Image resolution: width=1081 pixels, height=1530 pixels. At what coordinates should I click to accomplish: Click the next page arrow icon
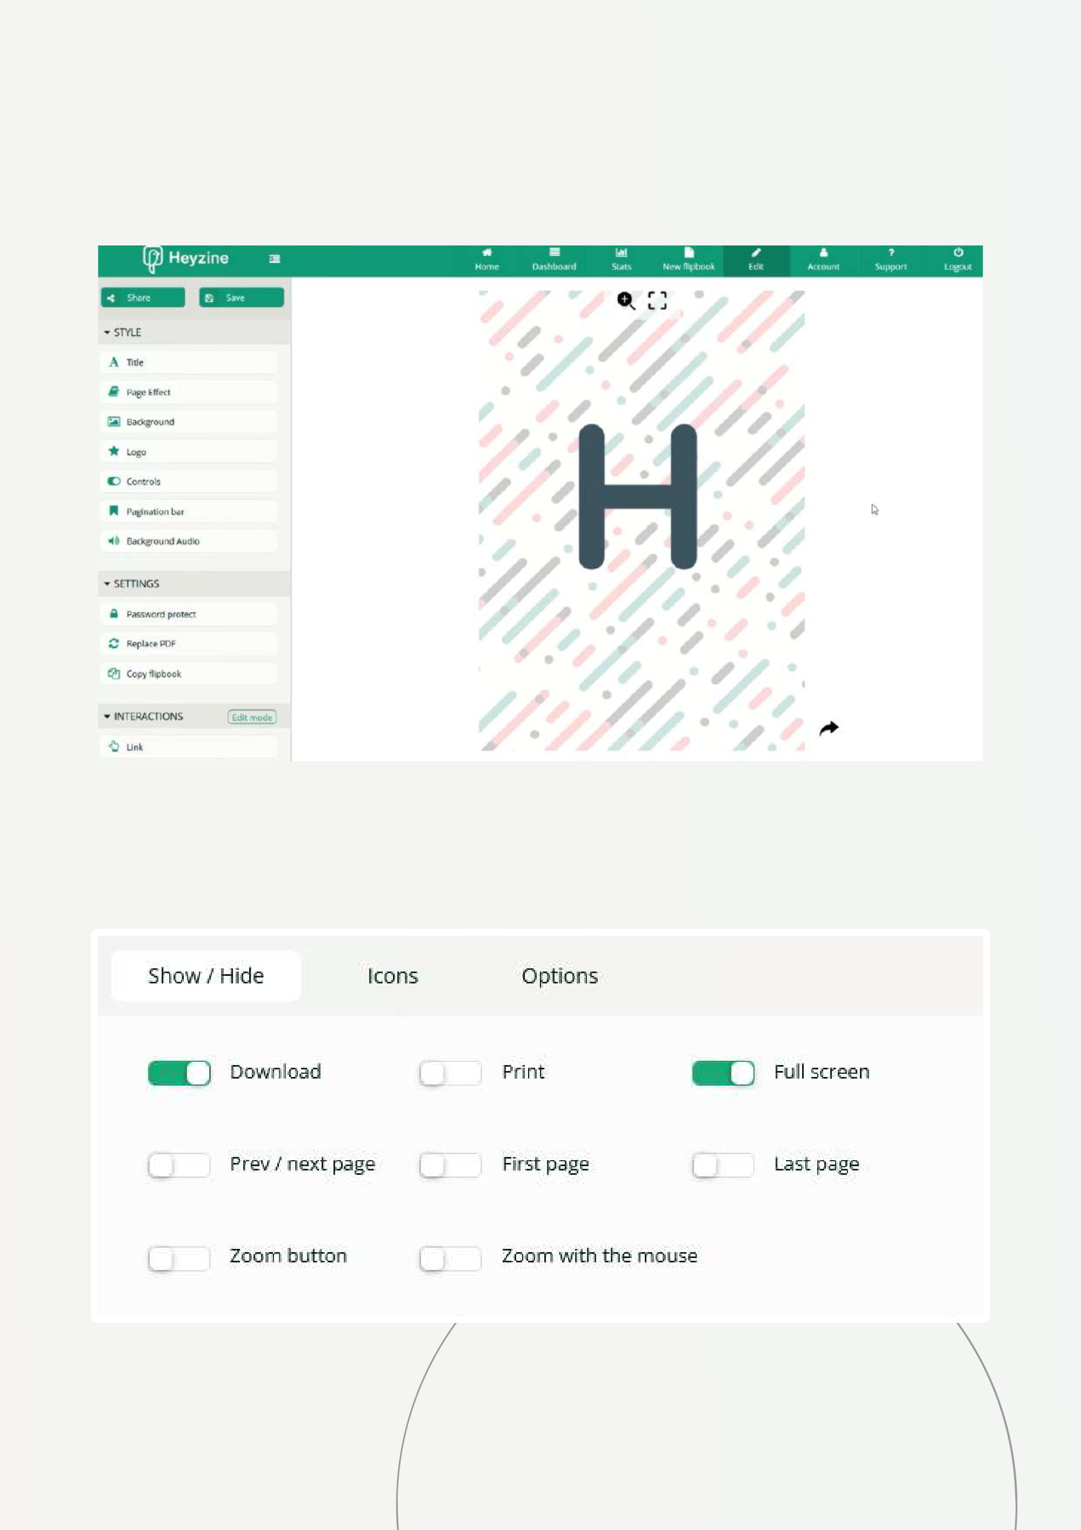829,728
